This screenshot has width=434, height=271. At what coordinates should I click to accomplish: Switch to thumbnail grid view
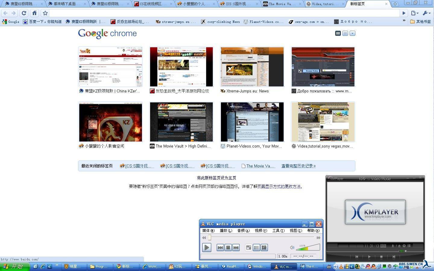pyautogui.click(x=338, y=33)
